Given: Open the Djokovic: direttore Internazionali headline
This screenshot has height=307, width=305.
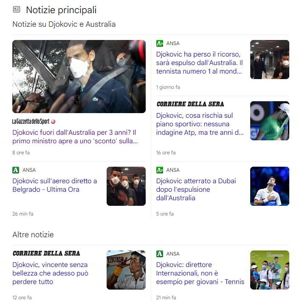Looking at the screenshot, I should click(x=200, y=273).
